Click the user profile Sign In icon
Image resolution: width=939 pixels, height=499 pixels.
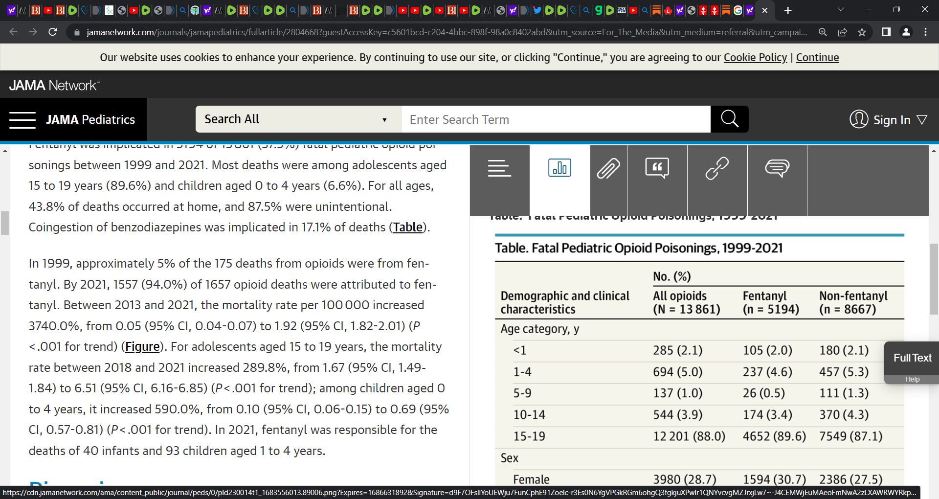click(x=859, y=119)
